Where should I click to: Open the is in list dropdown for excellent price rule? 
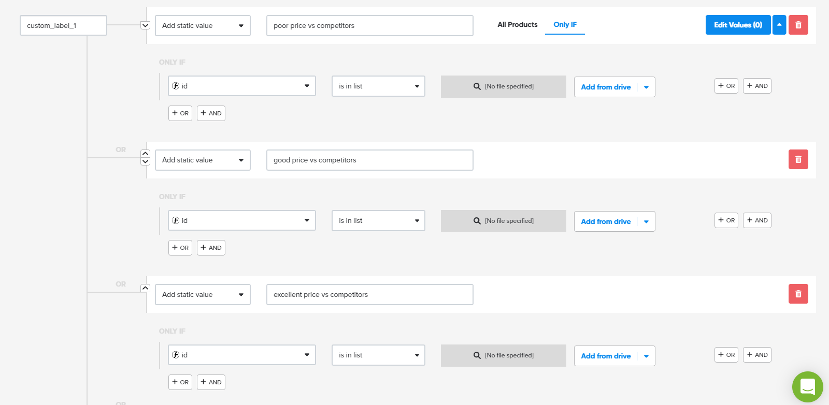pos(378,355)
